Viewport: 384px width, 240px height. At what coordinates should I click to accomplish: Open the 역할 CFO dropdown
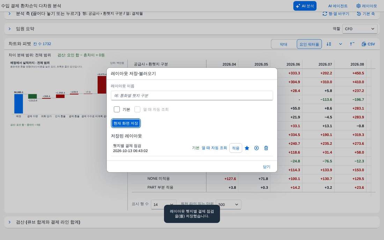(x=360, y=29)
